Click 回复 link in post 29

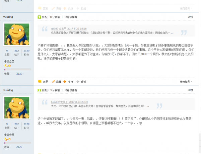[x=45, y=82]
